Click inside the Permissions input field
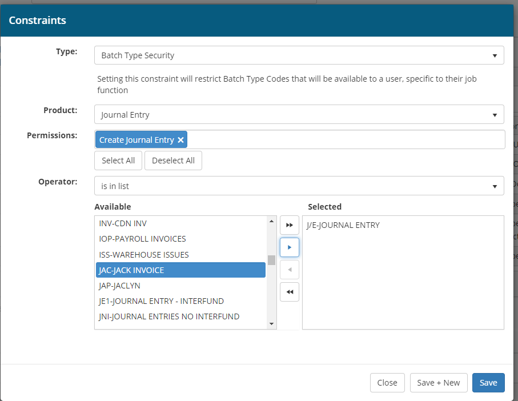Viewport: 518px width, 401px height. pos(343,140)
